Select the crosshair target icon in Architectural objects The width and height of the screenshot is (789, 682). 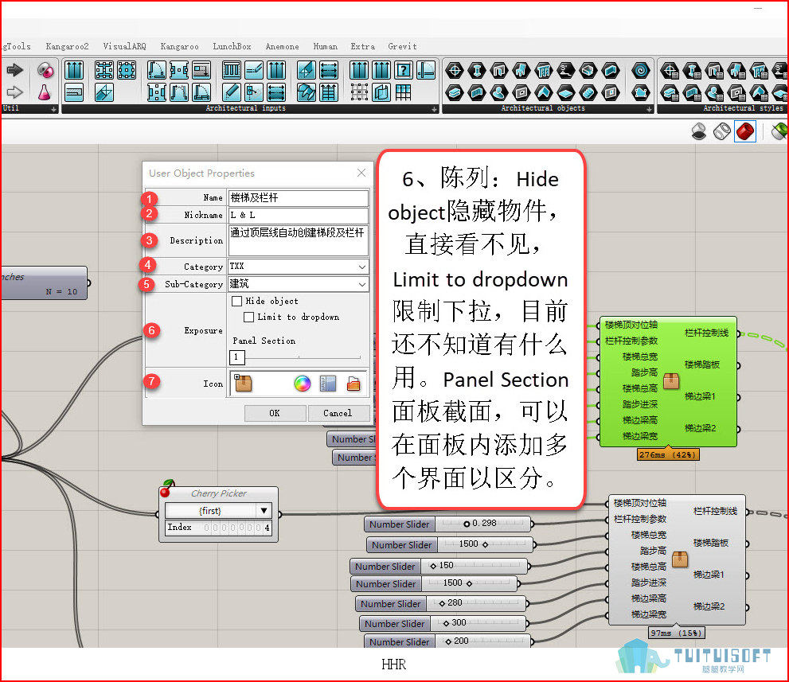(455, 70)
